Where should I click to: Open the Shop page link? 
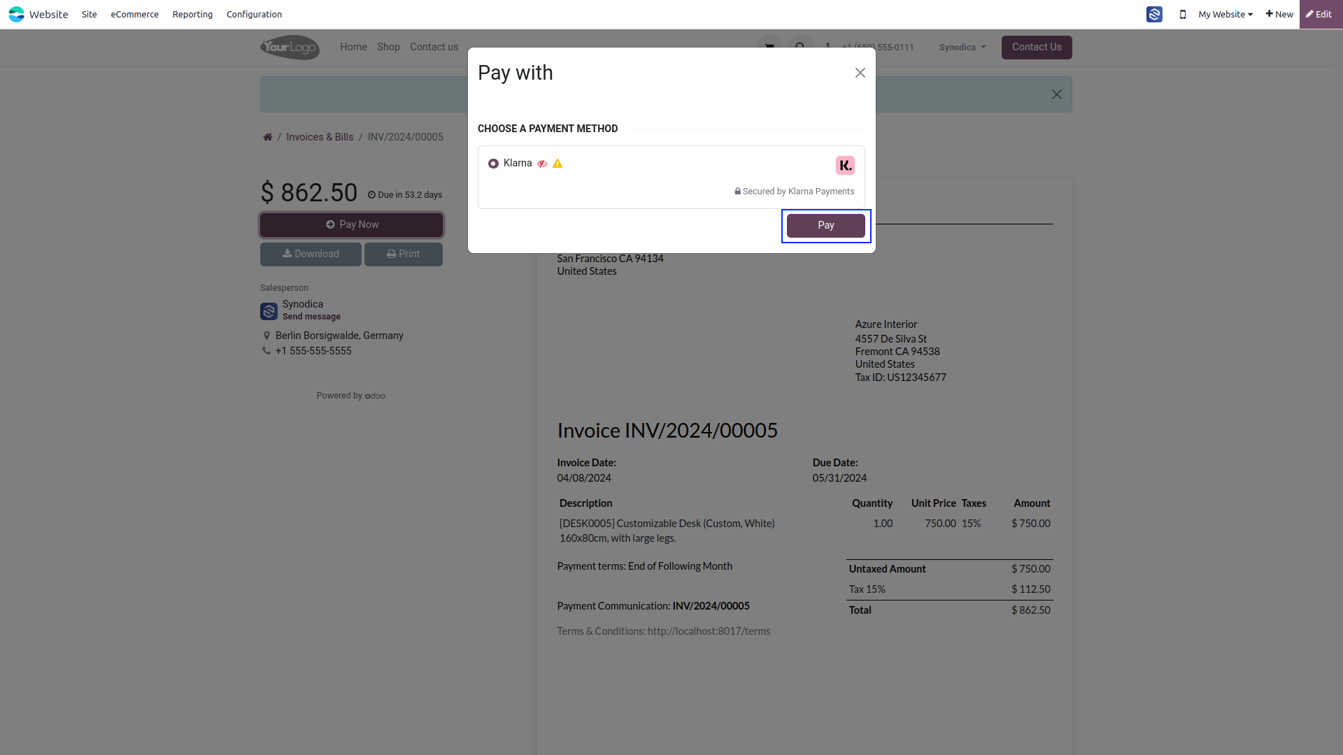point(388,47)
